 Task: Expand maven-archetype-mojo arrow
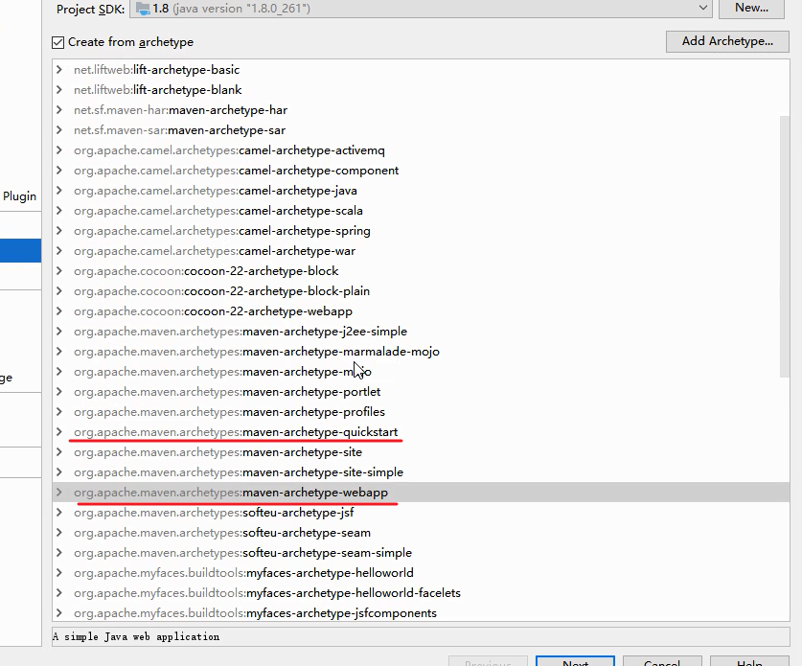(x=59, y=372)
